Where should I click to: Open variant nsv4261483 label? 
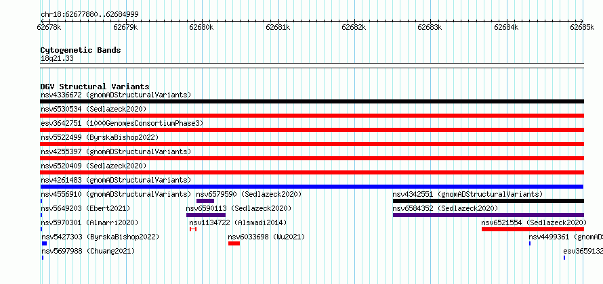click(116, 180)
